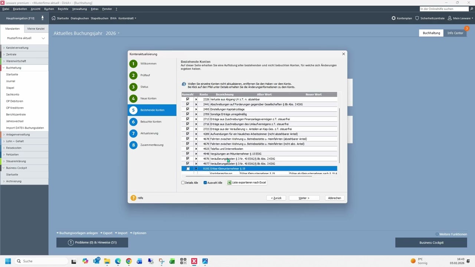Click wizard step 6 Gebuchte Konten circle
The height and width of the screenshot is (267, 475).
tap(134, 122)
